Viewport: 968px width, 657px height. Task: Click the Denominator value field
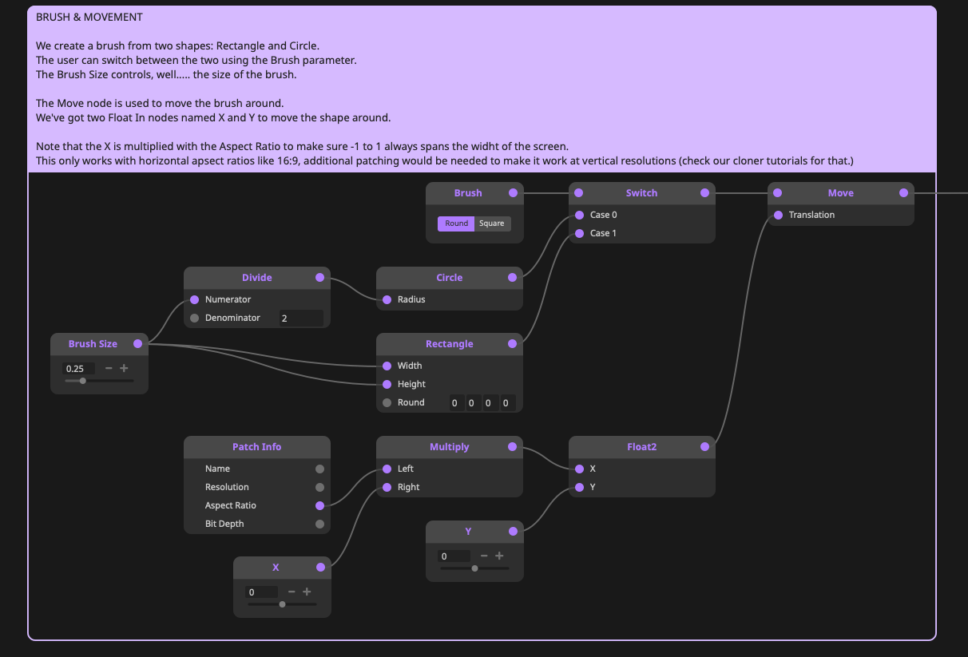(x=300, y=318)
